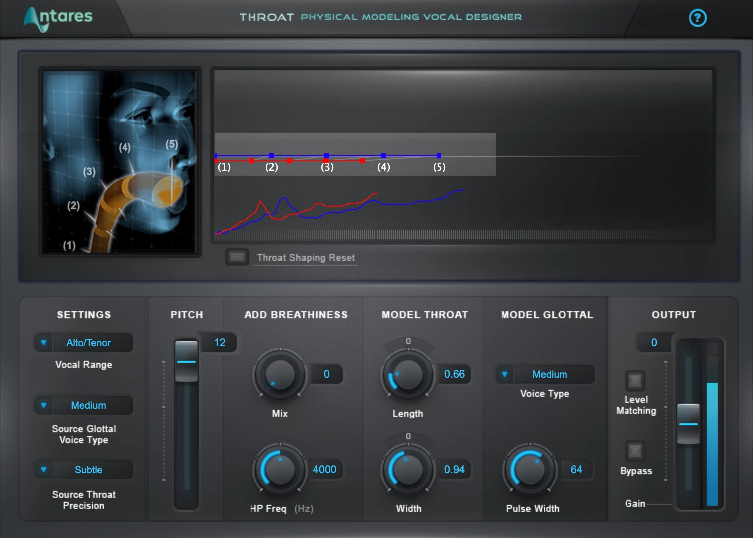This screenshot has width=753, height=538.
Task: Click the Pulse Width knob
Action: [530, 469]
